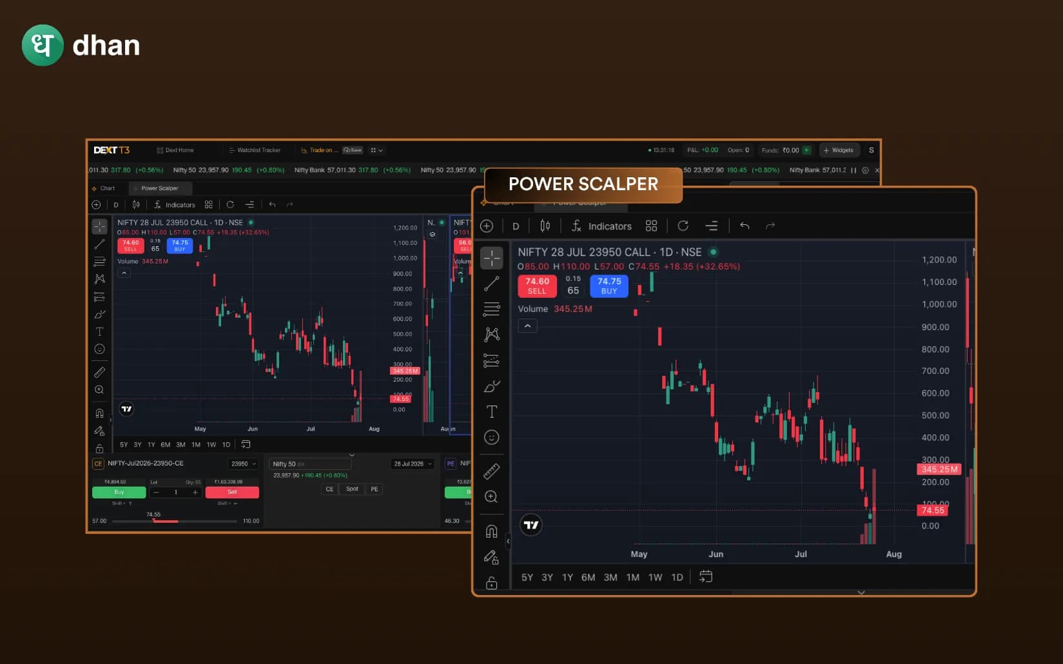This screenshot has height=664, width=1063.
Task: Open the chart settings lines icon in zoomed panel
Action: [x=712, y=226]
